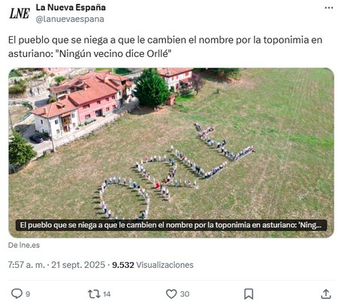The width and height of the screenshot is (338, 307).
Task: Click the caption overlay on the image card
Action: pyautogui.click(x=171, y=225)
